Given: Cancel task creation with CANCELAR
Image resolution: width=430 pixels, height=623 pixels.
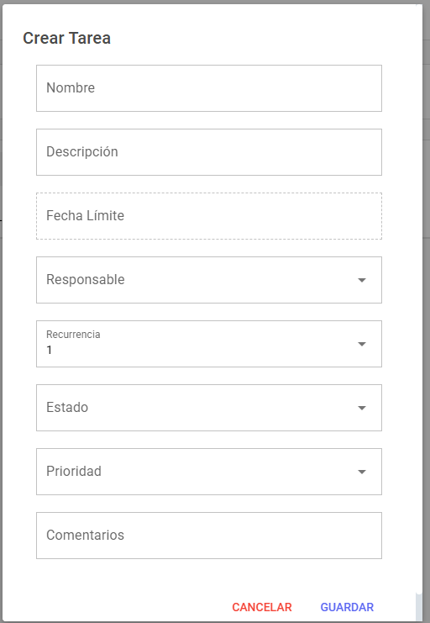Looking at the screenshot, I should tap(262, 607).
